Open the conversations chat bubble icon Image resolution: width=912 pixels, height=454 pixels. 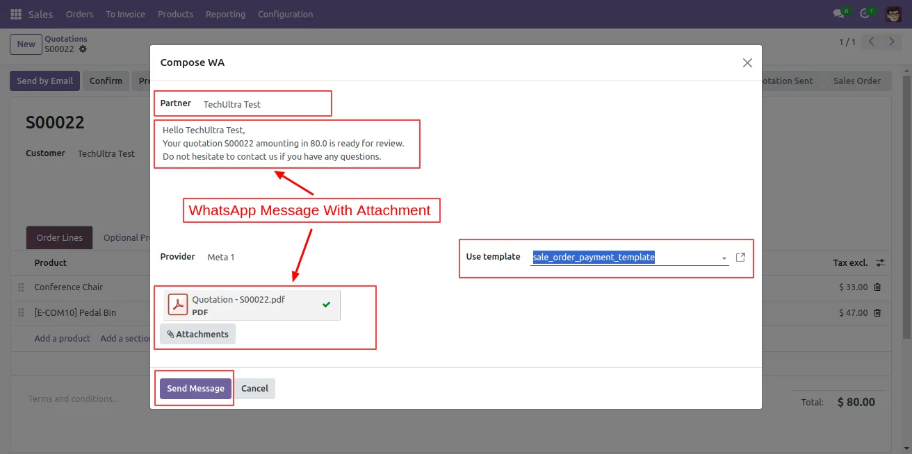coord(838,14)
